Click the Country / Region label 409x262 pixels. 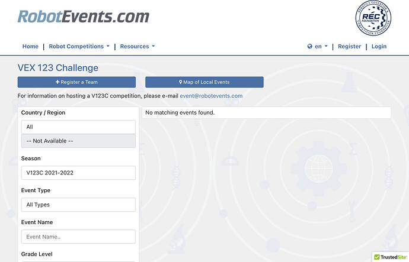(x=43, y=112)
